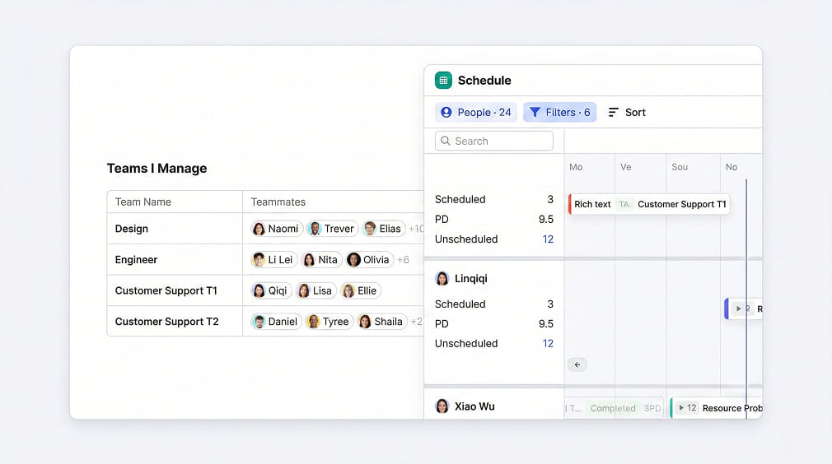Screen dimensions: 832x464
Task: Click the Team Name column header
Action: (143, 202)
